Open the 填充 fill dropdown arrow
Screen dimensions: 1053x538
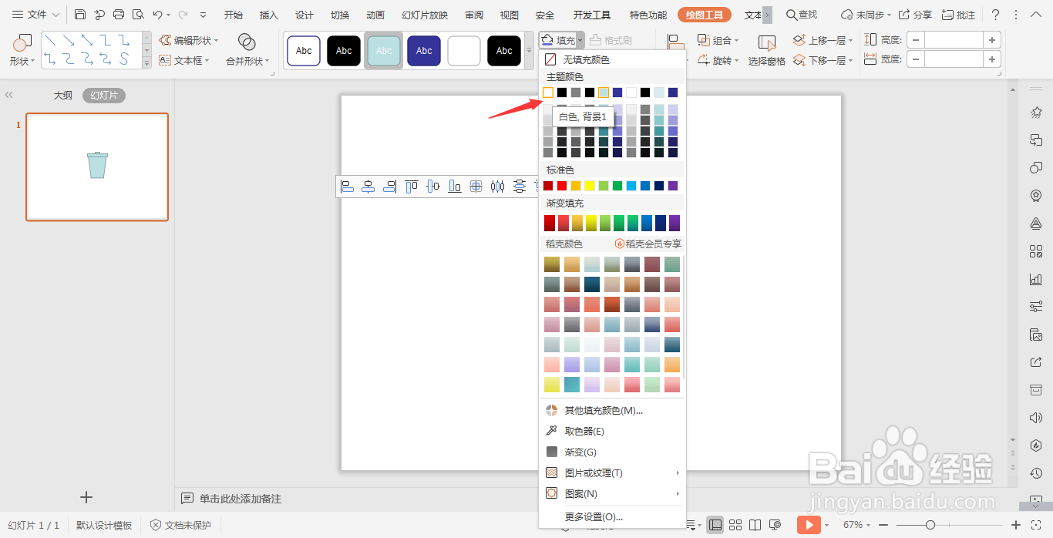(x=580, y=40)
